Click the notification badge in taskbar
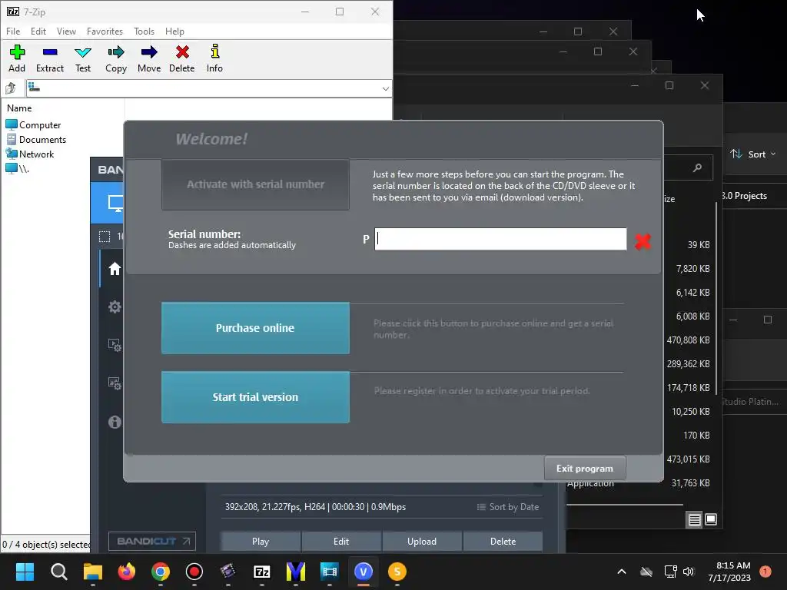This screenshot has width=787, height=590. (765, 571)
